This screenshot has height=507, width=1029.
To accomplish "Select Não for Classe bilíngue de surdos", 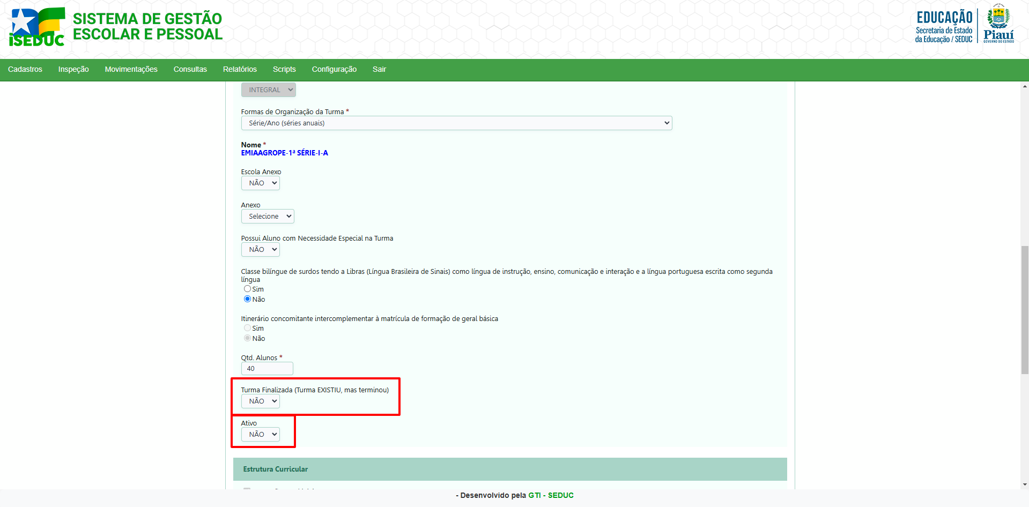I will (x=247, y=299).
